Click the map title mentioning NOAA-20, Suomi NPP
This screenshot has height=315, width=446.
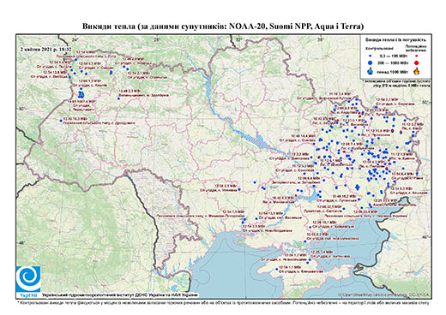tap(223, 27)
